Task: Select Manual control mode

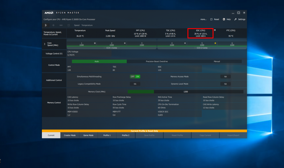Action: click(x=217, y=61)
